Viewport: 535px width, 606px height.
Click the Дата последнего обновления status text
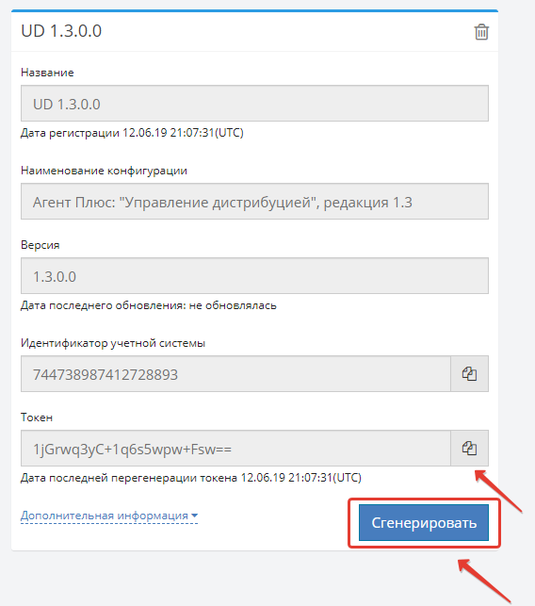(x=148, y=305)
